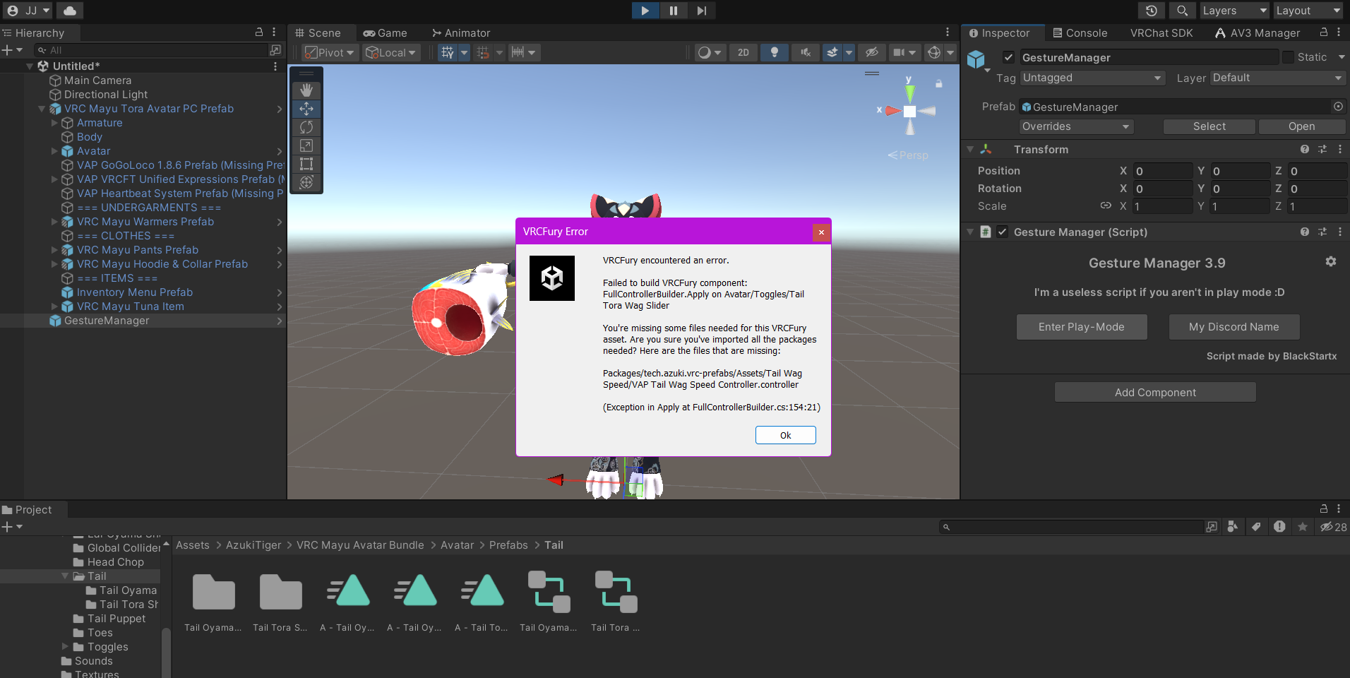This screenshot has width=1350, height=678.
Task: Select the combined Transform tool
Action: (306, 182)
